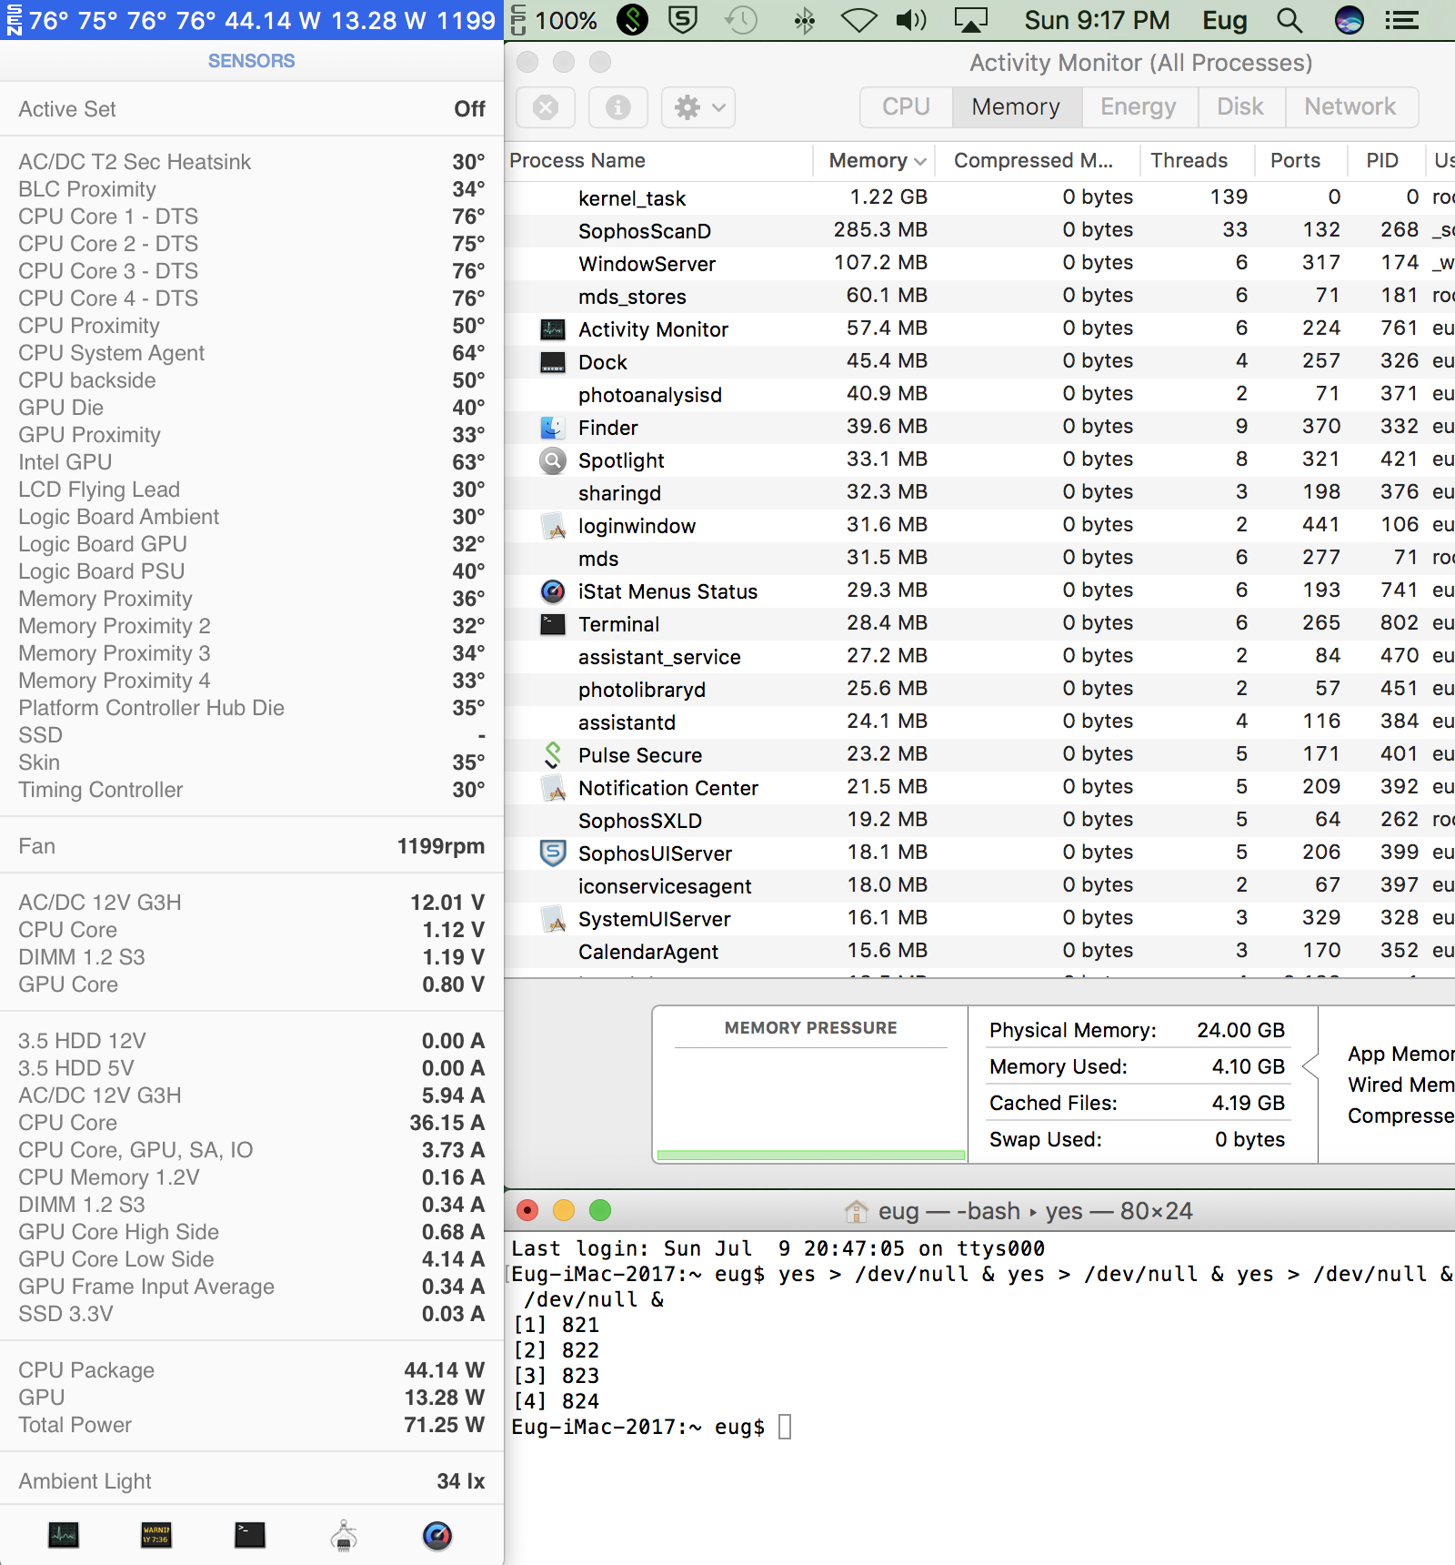Viewport: 1455px width, 1565px height.
Task: Click the iStat sensors readout in menu bar
Action: tap(251, 20)
